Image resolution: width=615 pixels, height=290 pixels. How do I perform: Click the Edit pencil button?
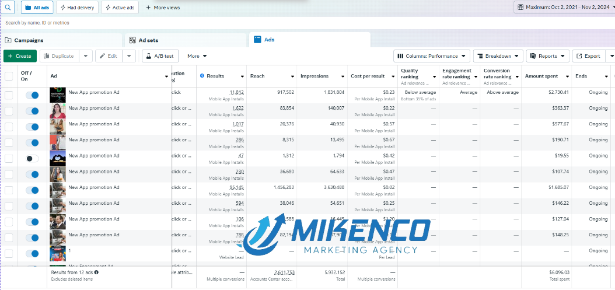[x=109, y=56]
